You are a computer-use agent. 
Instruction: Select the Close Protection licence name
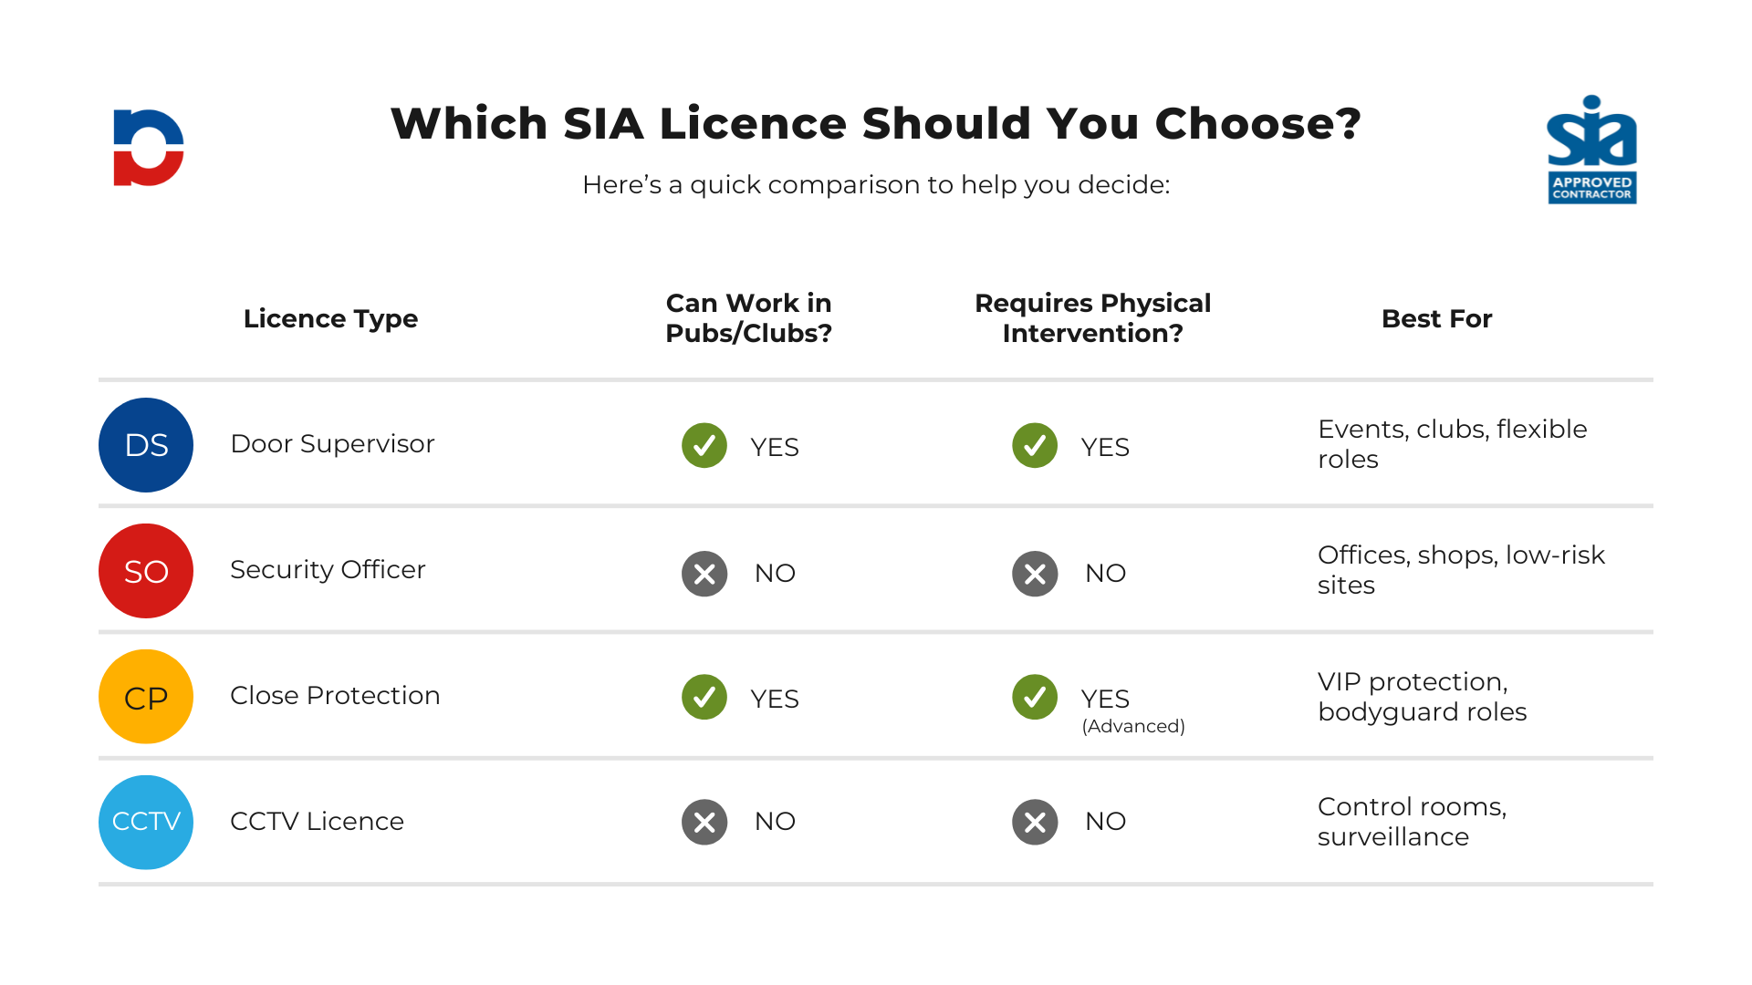coord(335,695)
